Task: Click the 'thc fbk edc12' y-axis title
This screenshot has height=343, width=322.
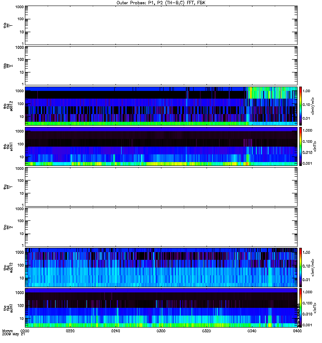Action: tap(8, 268)
